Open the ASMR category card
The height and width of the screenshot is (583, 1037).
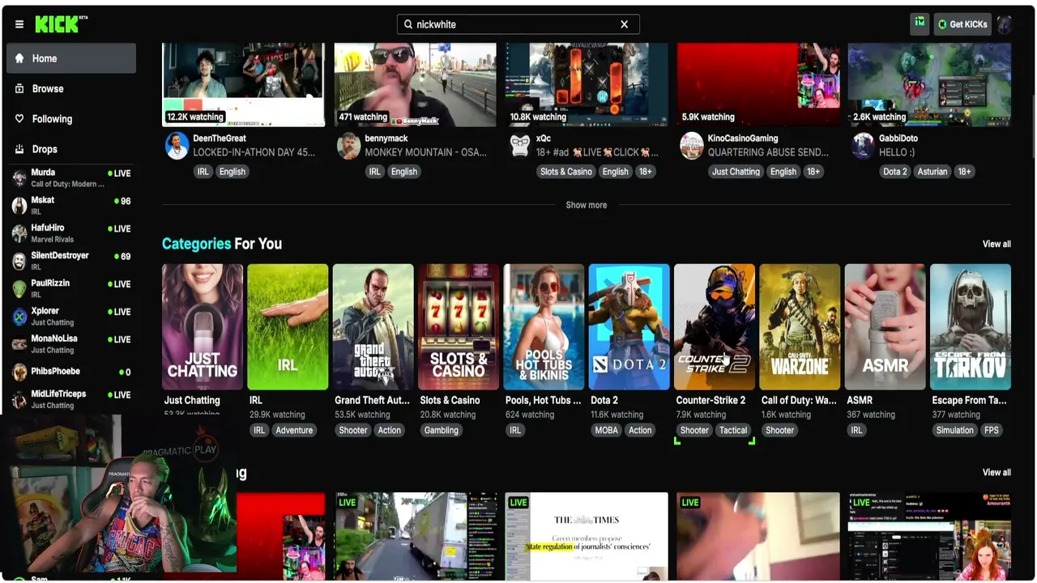click(886, 326)
